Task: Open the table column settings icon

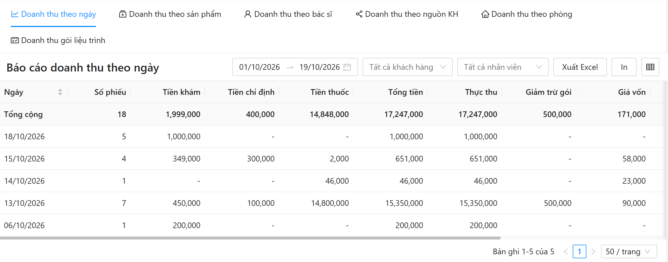Action: click(x=650, y=67)
